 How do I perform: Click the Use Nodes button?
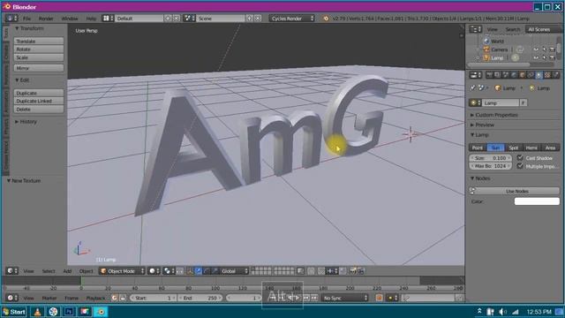517,191
